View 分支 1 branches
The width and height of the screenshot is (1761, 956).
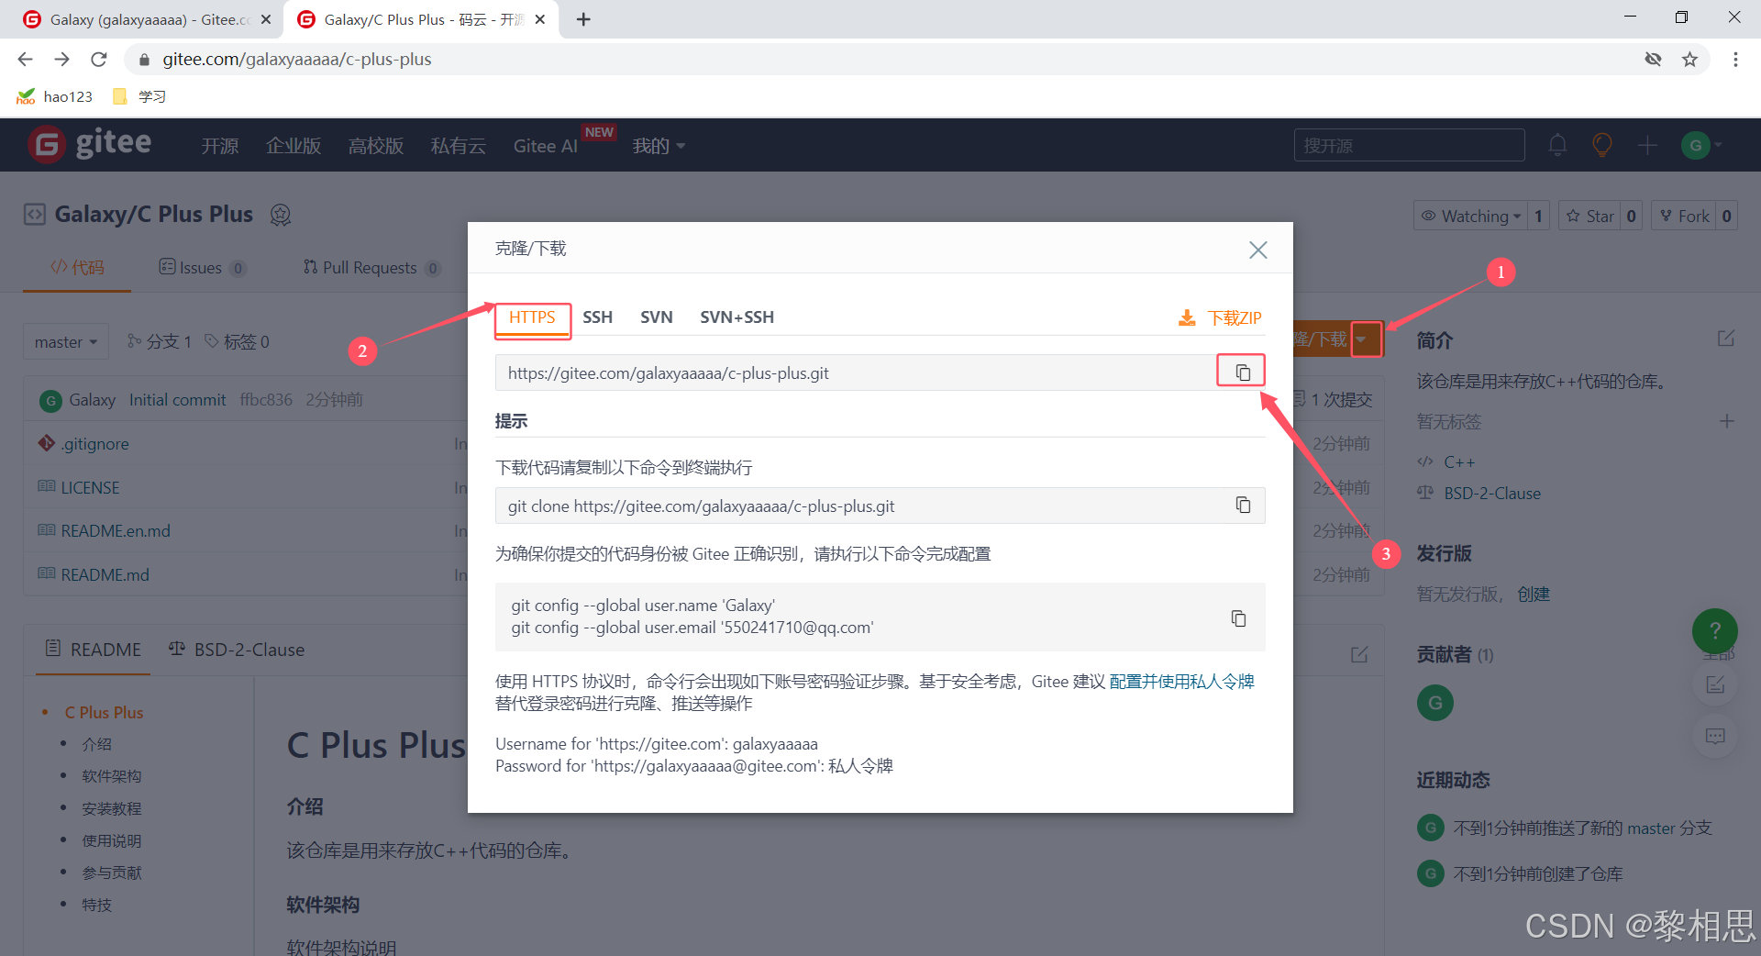(x=160, y=341)
